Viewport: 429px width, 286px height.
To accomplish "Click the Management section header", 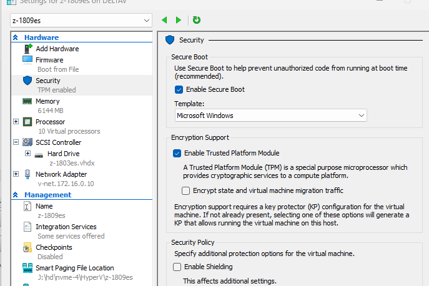I will [x=48, y=195].
